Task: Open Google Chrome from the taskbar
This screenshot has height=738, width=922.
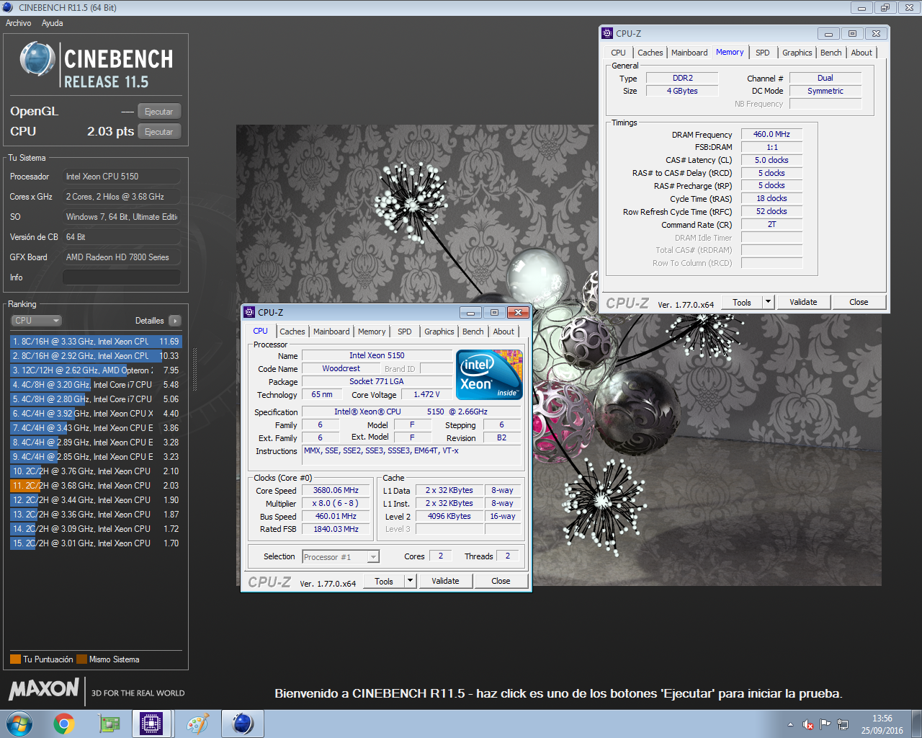Action: [x=64, y=724]
